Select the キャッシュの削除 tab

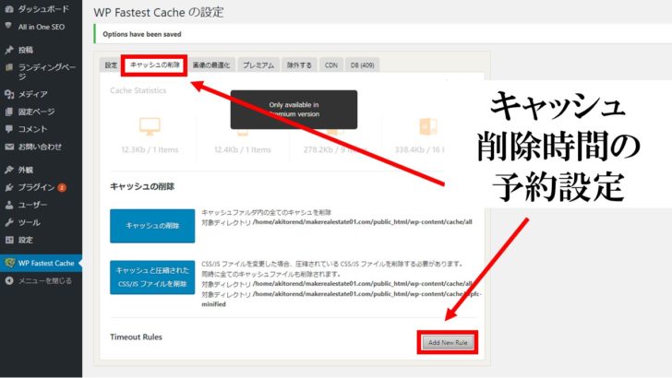[x=154, y=65]
